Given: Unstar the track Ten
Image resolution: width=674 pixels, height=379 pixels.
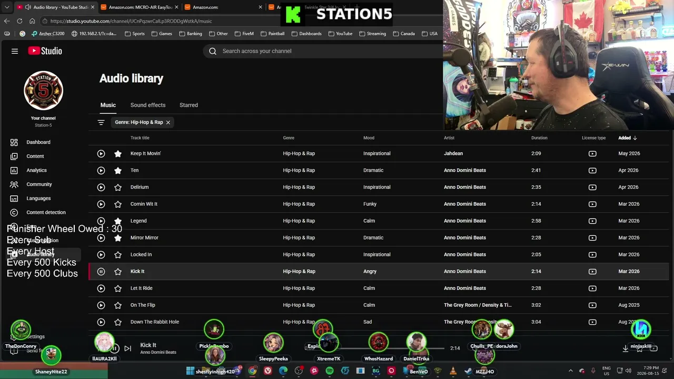Looking at the screenshot, I should click(x=118, y=171).
